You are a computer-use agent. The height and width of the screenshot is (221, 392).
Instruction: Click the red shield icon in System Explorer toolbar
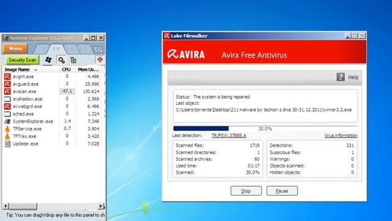[x=100, y=60]
